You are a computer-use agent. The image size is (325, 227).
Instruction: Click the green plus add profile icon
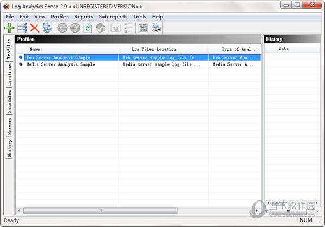[9, 28]
